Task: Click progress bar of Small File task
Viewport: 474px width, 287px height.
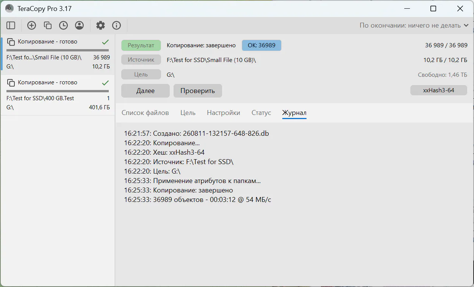Action: tap(58, 50)
